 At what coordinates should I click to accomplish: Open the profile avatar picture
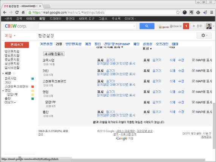pyautogui.click(x=209, y=26)
